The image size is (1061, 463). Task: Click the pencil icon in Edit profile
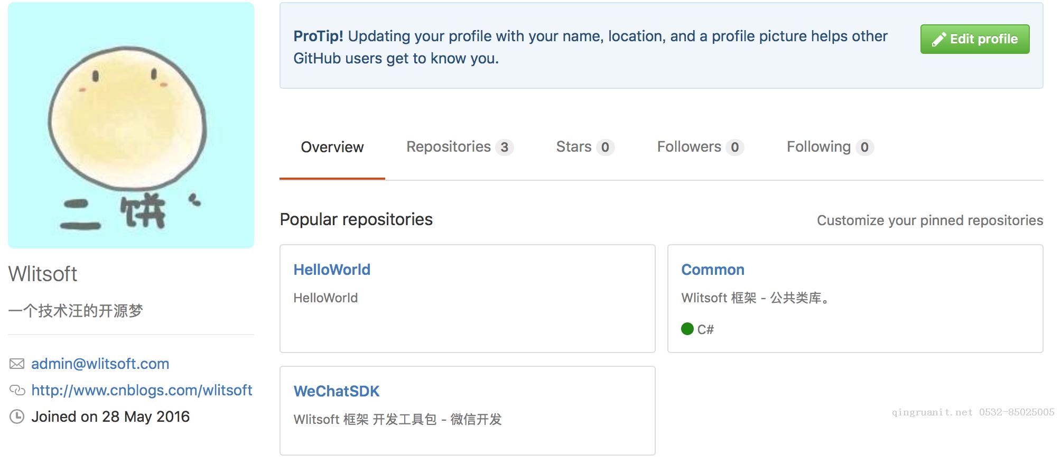938,40
